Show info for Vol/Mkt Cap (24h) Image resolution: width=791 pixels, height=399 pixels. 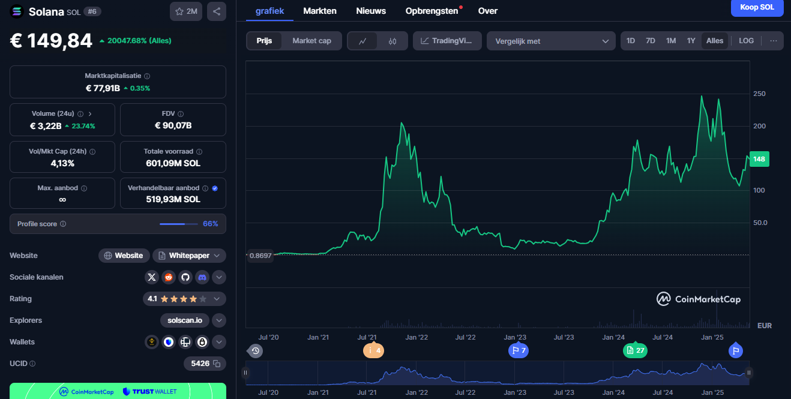(92, 152)
